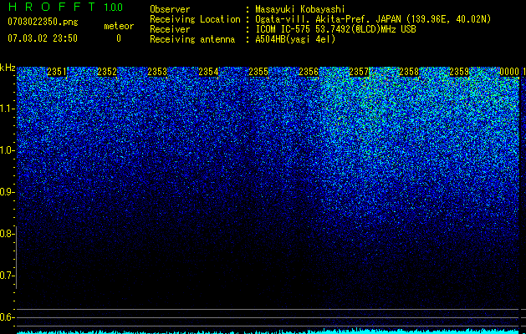Click the Receiving Location label

pos(195,19)
